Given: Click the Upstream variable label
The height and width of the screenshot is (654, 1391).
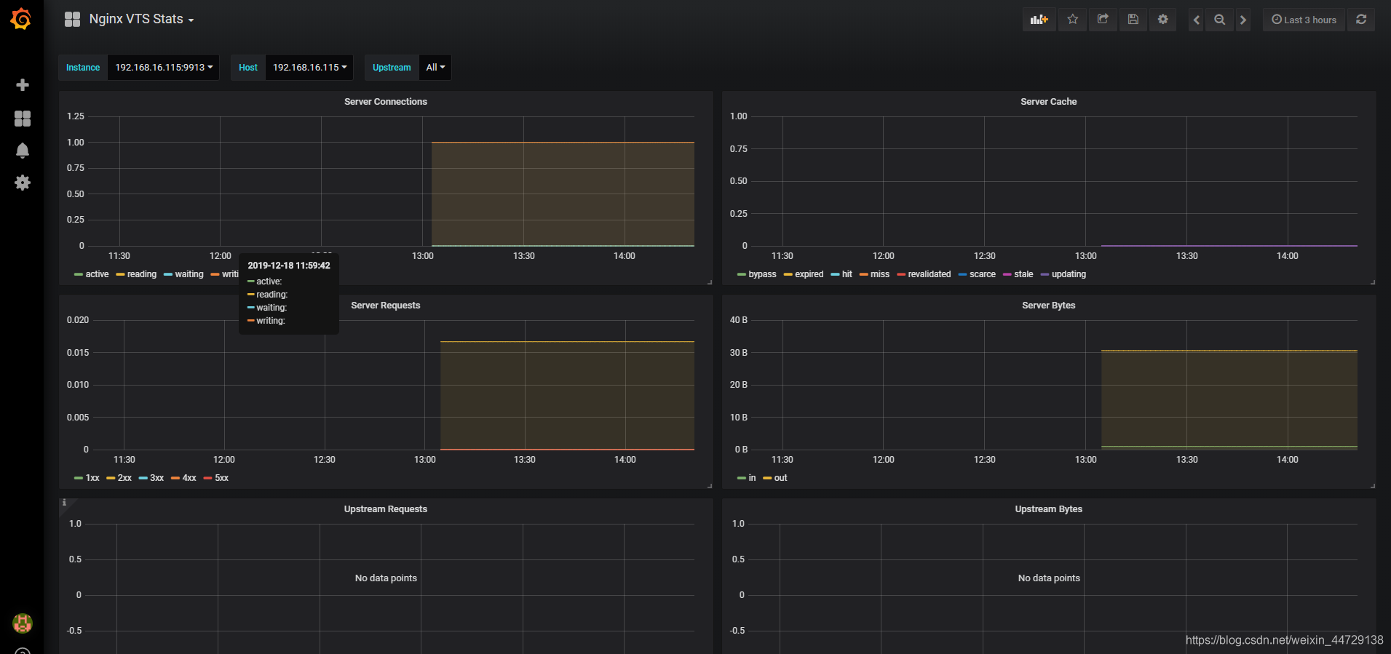Looking at the screenshot, I should tap(392, 68).
